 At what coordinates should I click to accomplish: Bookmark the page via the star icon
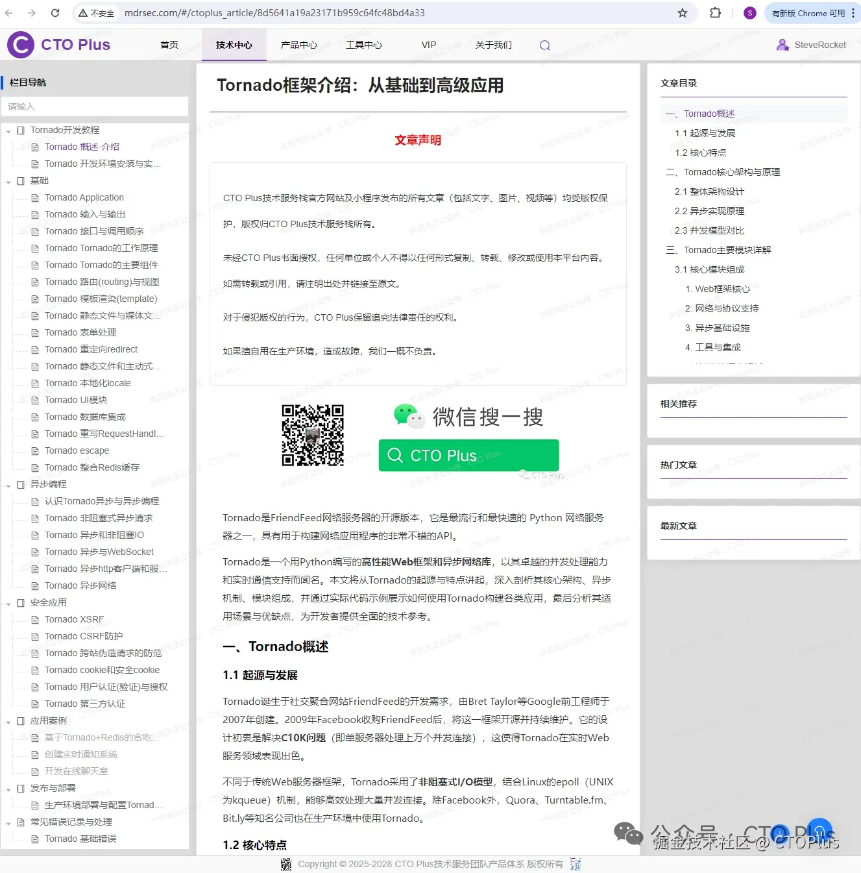pyautogui.click(x=682, y=12)
